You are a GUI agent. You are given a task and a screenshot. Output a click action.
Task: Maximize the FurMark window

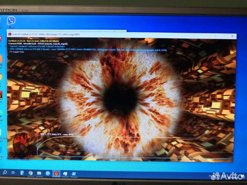224,36
